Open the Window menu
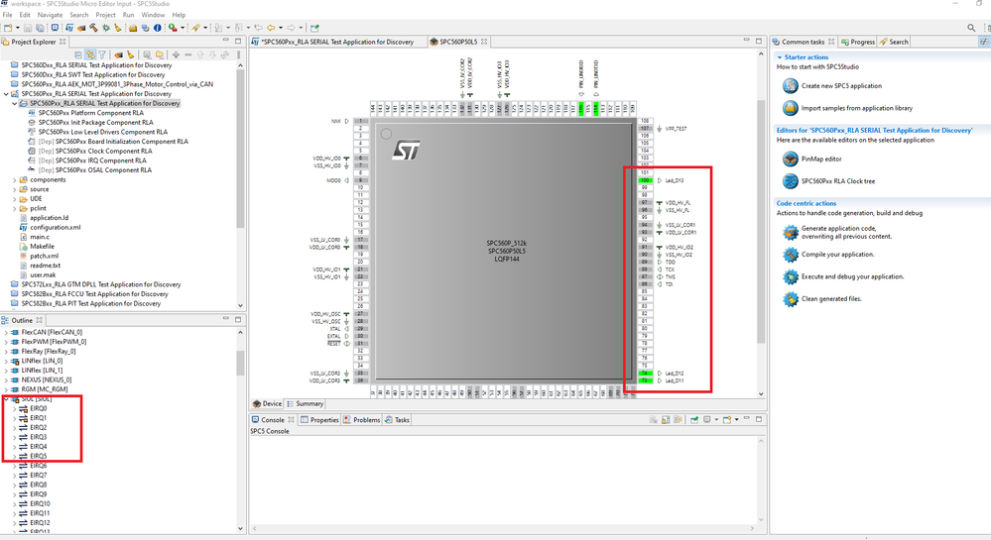The width and height of the screenshot is (991, 540). pos(153,15)
